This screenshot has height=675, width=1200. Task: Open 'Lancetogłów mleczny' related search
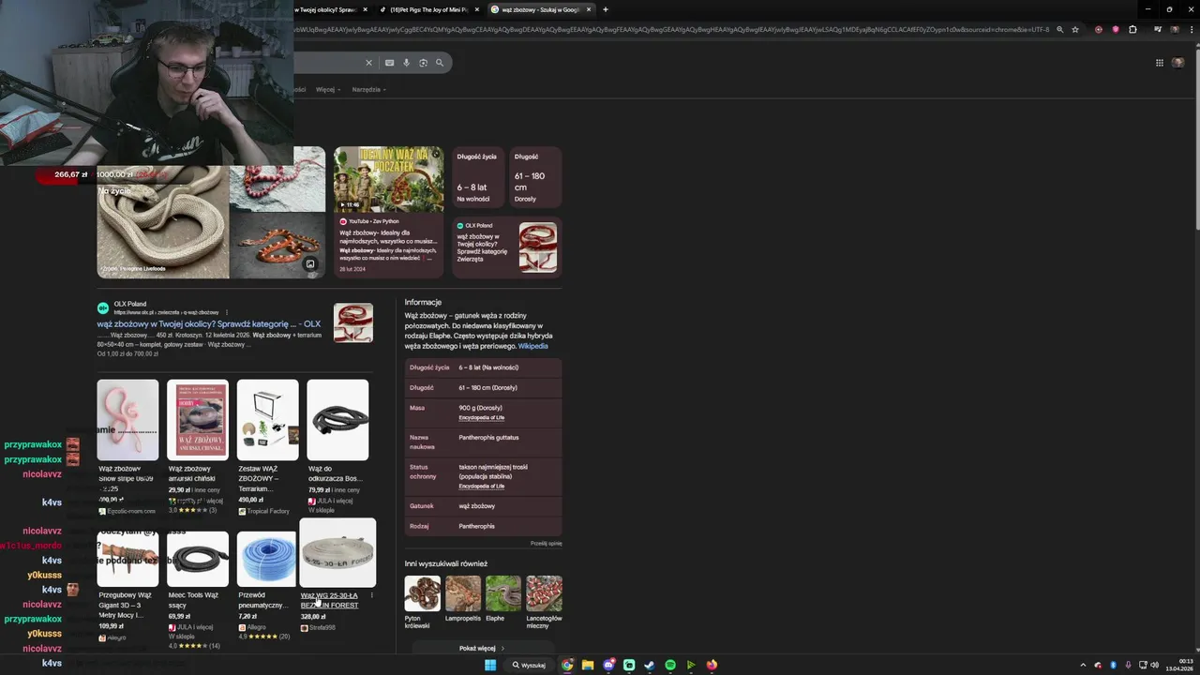point(544,602)
